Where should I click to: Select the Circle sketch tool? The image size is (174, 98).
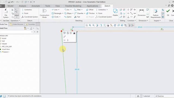tap(55, 17)
